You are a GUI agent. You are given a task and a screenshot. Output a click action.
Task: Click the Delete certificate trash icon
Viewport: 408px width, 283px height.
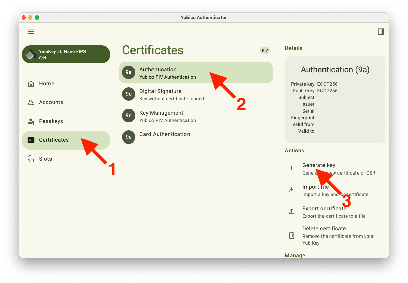tap(292, 235)
